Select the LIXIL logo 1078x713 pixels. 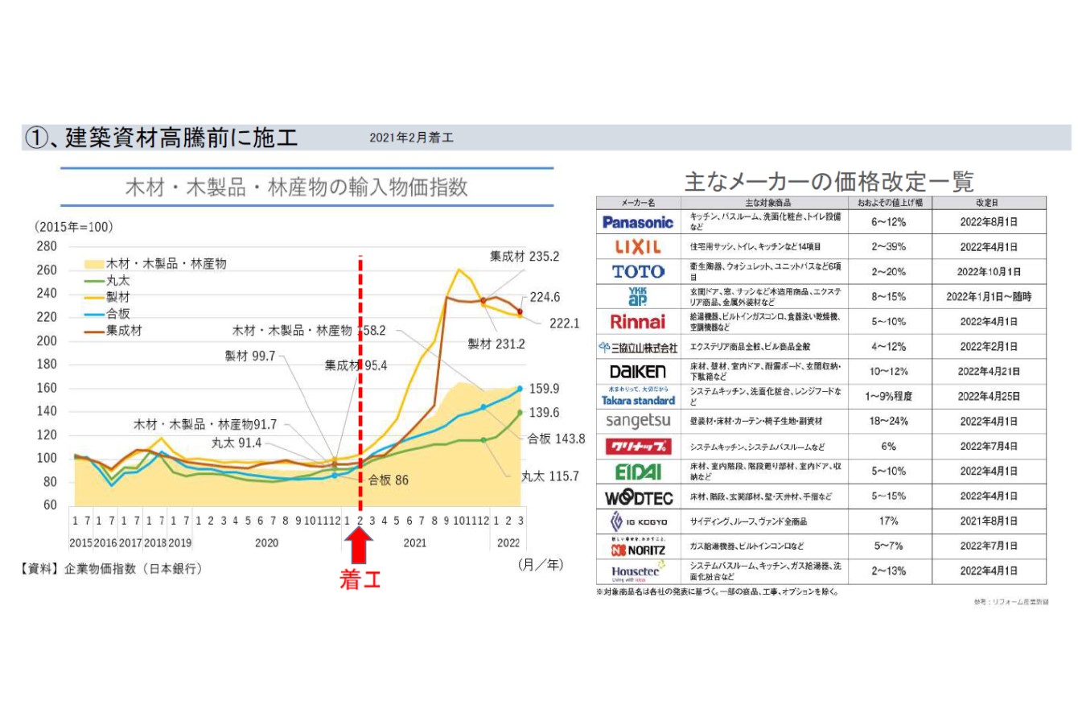(638, 246)
